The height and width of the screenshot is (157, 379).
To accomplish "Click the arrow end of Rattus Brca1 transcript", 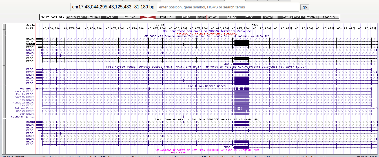I will click(x=376, y=108).
